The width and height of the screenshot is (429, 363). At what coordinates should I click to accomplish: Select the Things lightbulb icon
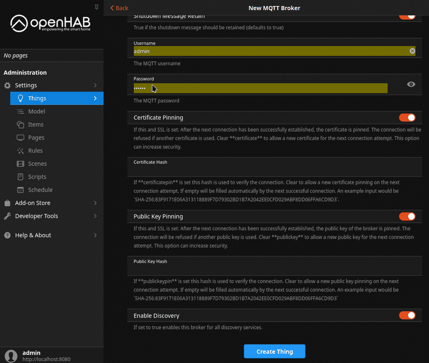click(x=20, y=98)
